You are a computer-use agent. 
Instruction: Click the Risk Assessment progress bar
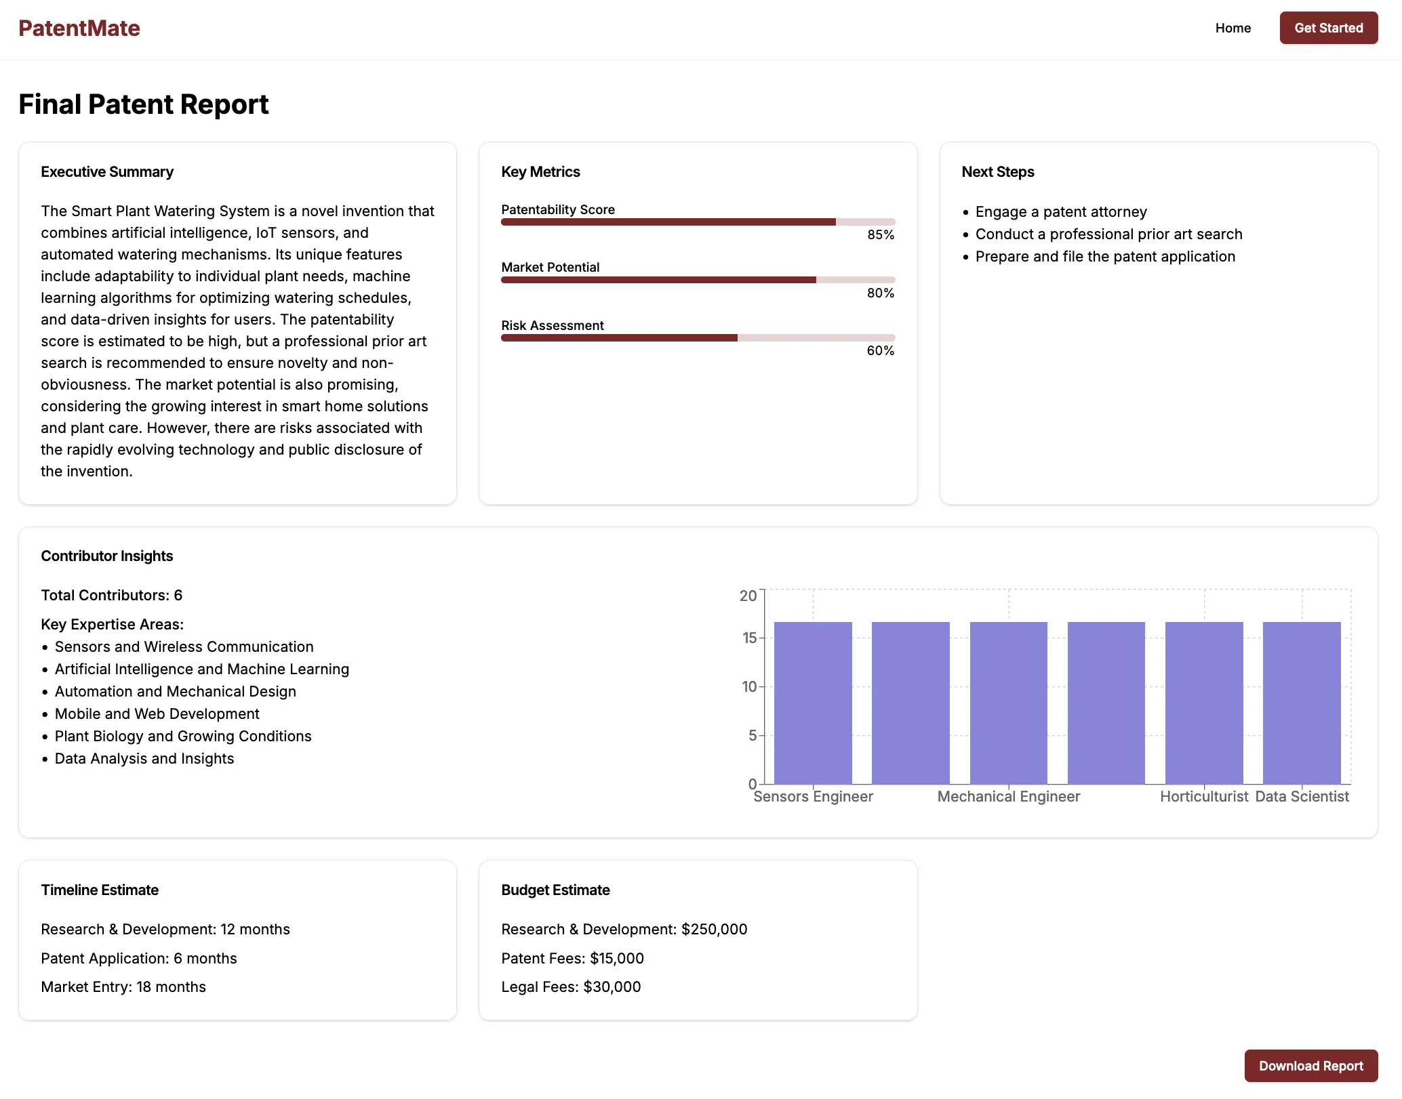698,338
